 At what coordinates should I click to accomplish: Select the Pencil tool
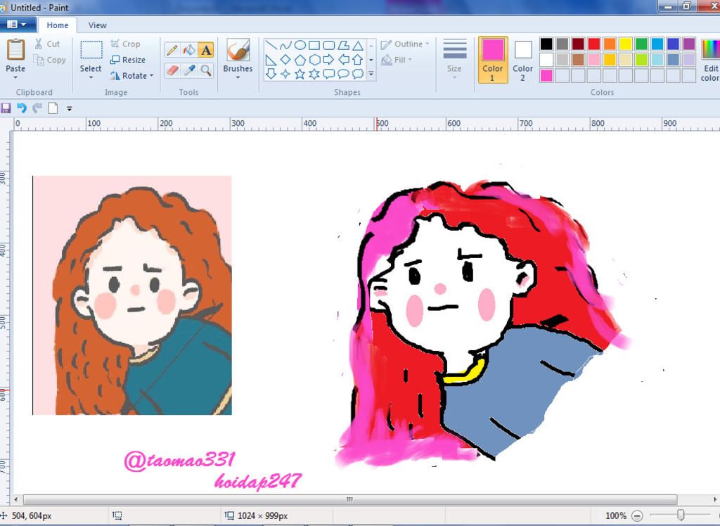(172, 50)
